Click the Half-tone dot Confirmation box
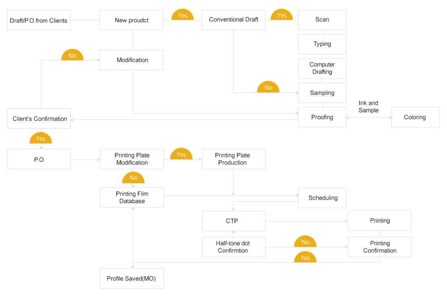447x296 pixels. click(x=233, y=247)
